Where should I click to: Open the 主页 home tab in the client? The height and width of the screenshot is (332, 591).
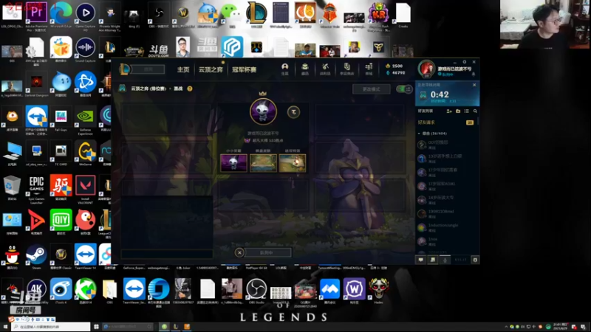click(x=183, y=69)
